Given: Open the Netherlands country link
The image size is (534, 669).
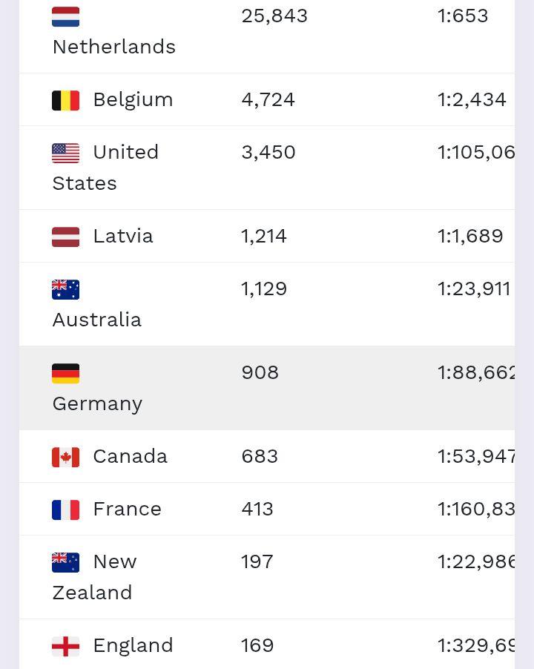Looking at the screenshot, I should 114,47.
